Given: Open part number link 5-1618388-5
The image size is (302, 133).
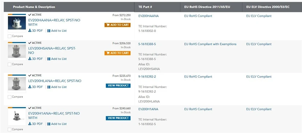Looking at the screenshot, I should (x=147, y=44).
